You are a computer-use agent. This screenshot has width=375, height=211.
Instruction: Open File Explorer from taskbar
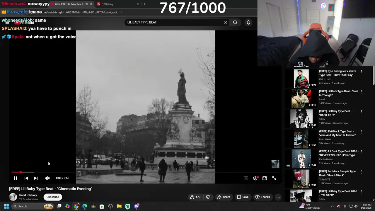coord(119,206)
